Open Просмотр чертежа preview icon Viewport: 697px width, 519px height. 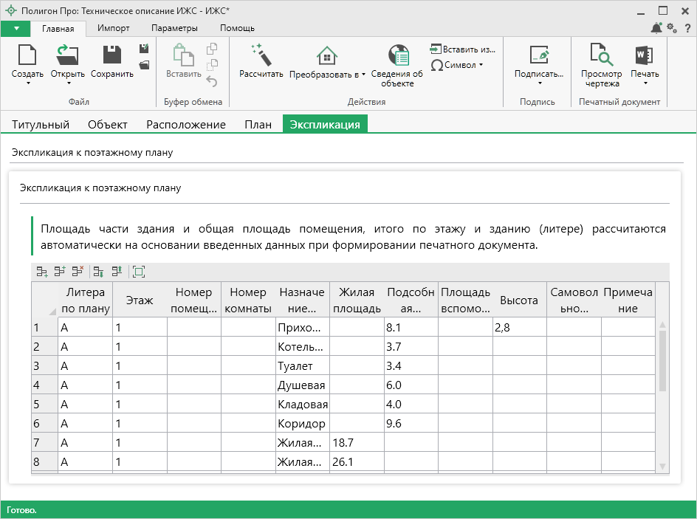click(602, 55)
